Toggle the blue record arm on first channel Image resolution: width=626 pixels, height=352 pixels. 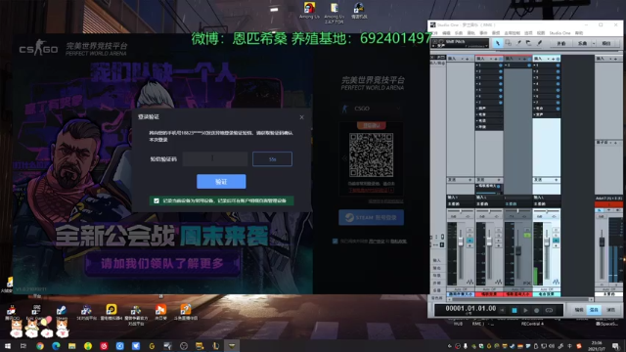[469, 242]
